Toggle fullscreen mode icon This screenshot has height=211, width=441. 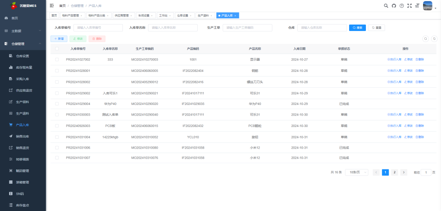pyautogui.click(x=409, y=6)
